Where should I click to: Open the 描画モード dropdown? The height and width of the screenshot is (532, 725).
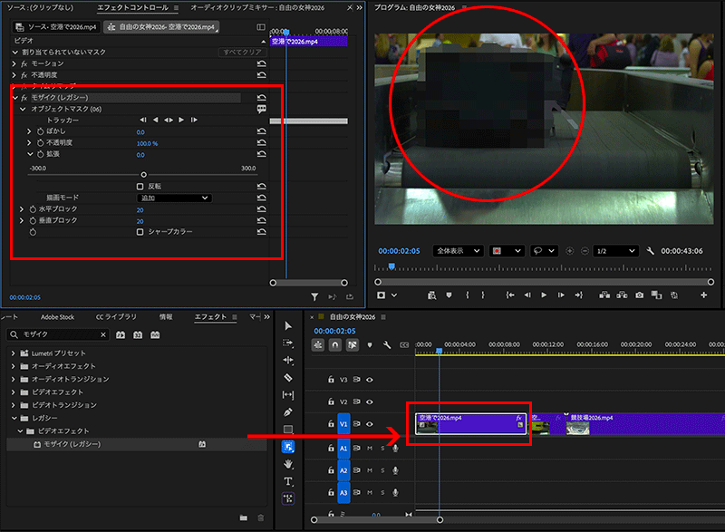pos(174,198)
